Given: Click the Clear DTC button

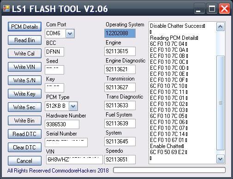Looking at the screenshot, I should [24, 148].
